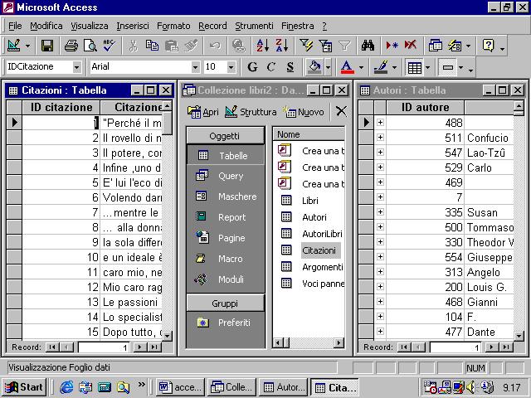The height and width of the screenshot is (398, 531).
Task: Toggle bold G formatting button
Action: pos(252,67)
